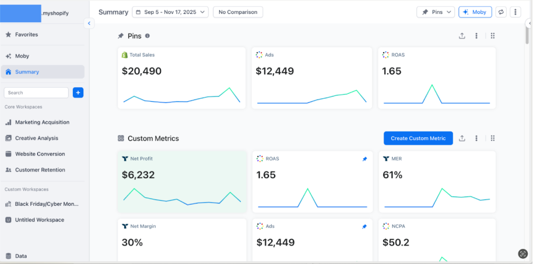Toggle pin on the Ads custom metric
Viewport: 533px width, 264px height.
coord(364,226)
